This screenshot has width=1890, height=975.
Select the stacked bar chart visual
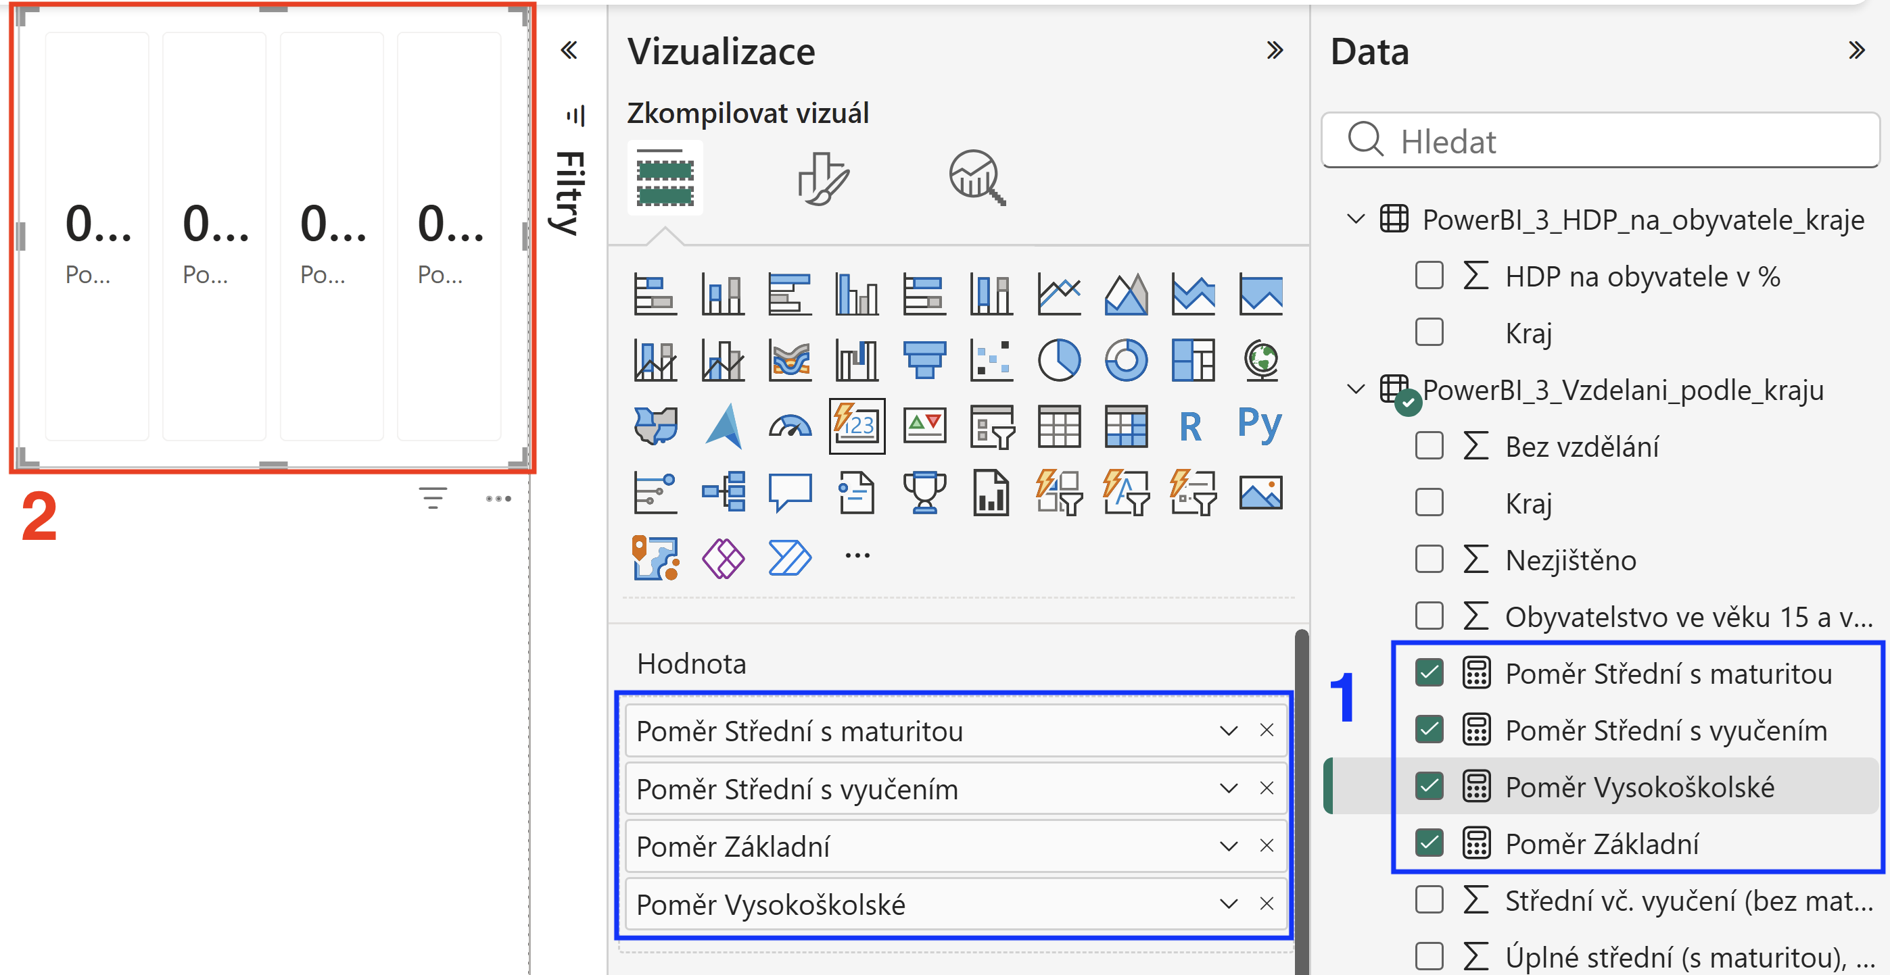click(655, 294)
